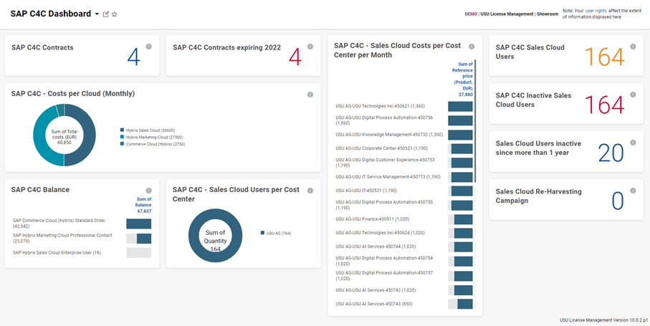The width and height of the screenshot is (650, 326).
Task: Show info for Contracts expiring 2022 tile
Action: tap(310, 47)
